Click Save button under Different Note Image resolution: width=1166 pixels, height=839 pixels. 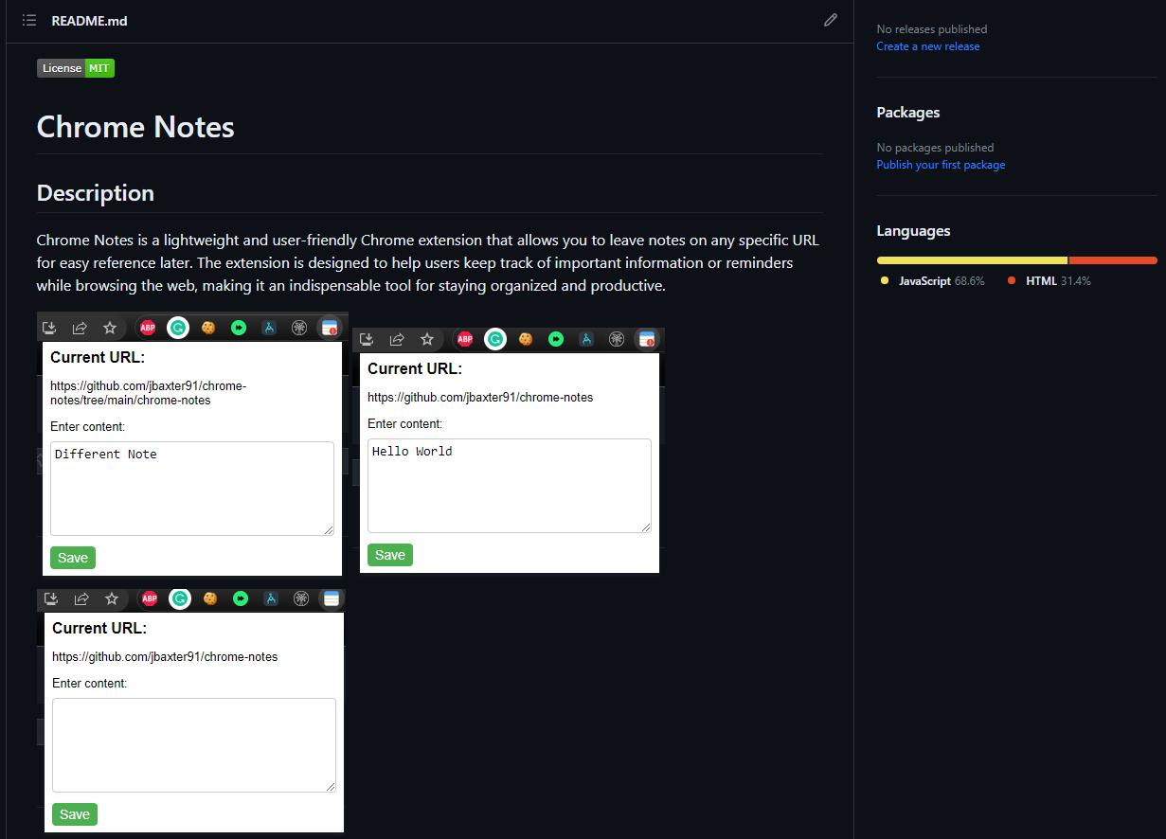click(73, 558)
